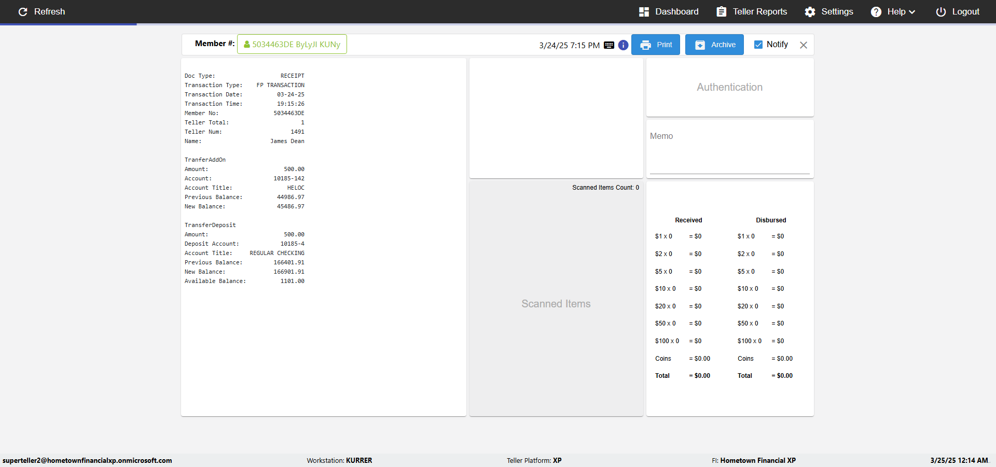996x467 pixels.
Task: Click the 3/24/25 7:15 PM timestamp
Action: click(569, 45)
